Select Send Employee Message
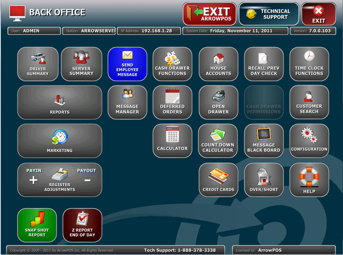343x255 pixels. pos(127,64)
